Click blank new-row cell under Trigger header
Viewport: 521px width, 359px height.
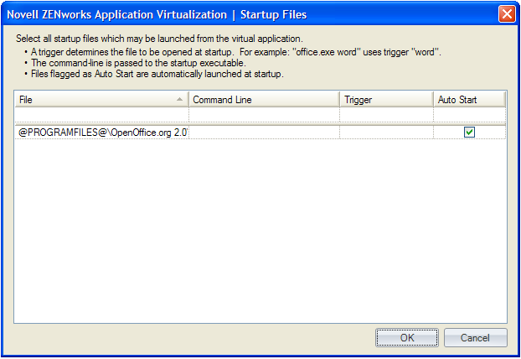coord(385,115)
